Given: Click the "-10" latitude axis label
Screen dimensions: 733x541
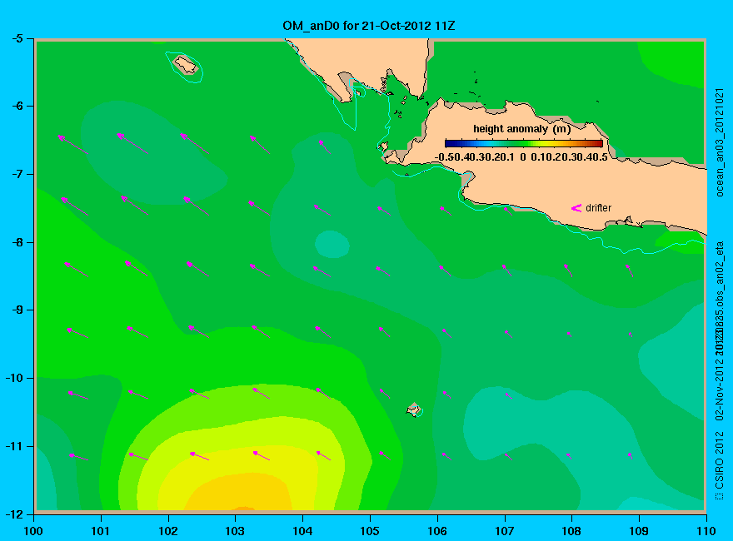Looking at the screenshot, I should pyautogui.click(x=14, y=378).
